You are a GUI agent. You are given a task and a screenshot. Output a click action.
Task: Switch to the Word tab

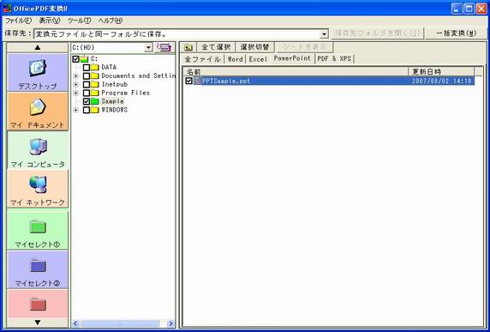point(236,59)
